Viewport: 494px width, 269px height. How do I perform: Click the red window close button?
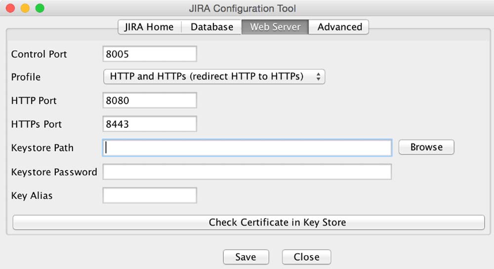tap(10, 8)
